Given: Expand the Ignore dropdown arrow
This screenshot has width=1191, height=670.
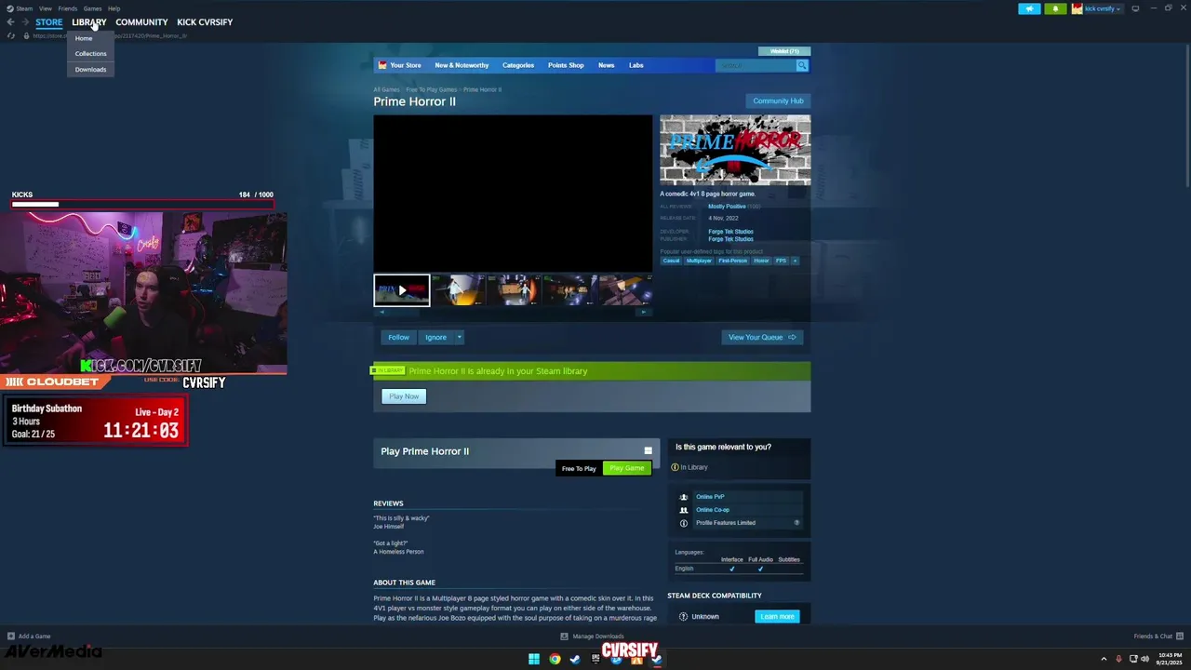Looking at the screenshot, I should 459,337.
